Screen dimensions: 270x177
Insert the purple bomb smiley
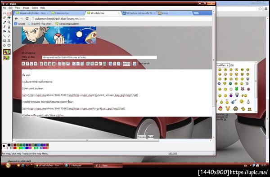(231, 95)
